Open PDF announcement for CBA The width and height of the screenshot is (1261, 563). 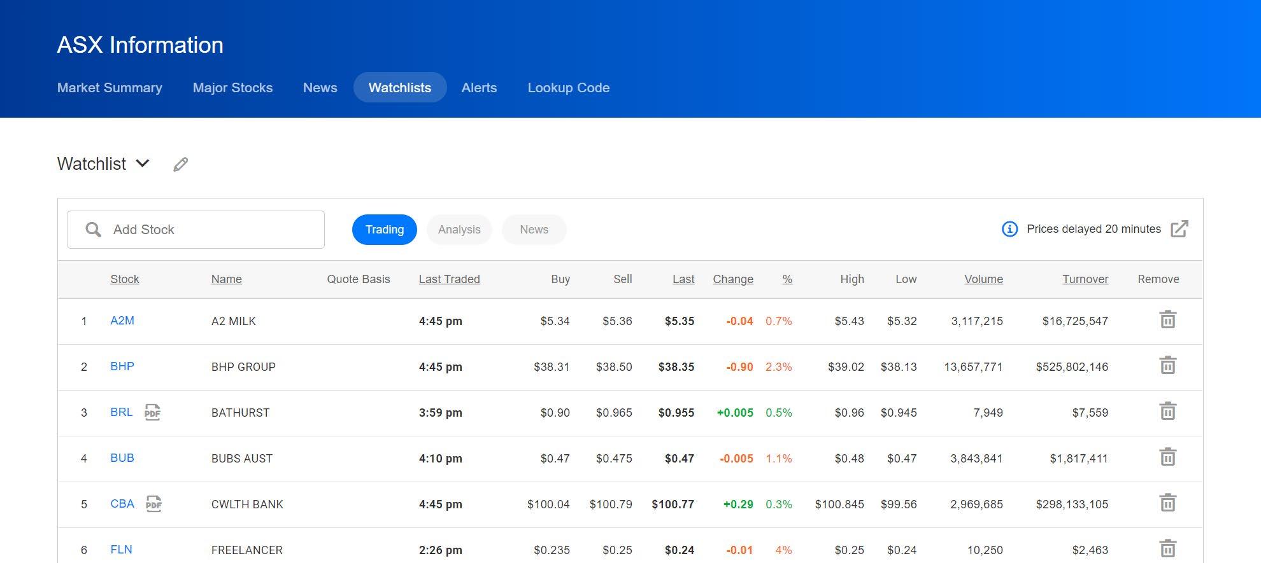tap(153, 504)
